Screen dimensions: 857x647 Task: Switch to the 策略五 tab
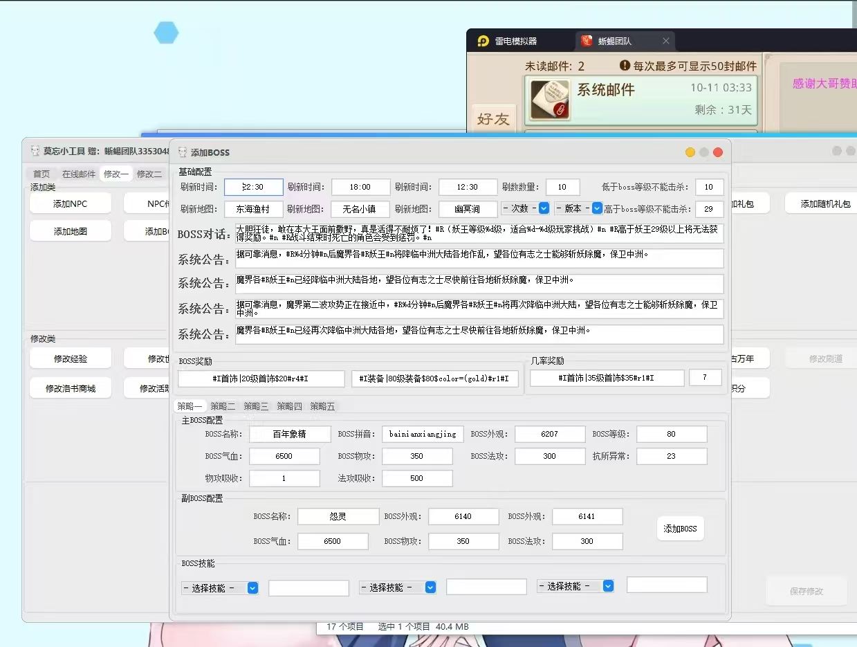322,406
